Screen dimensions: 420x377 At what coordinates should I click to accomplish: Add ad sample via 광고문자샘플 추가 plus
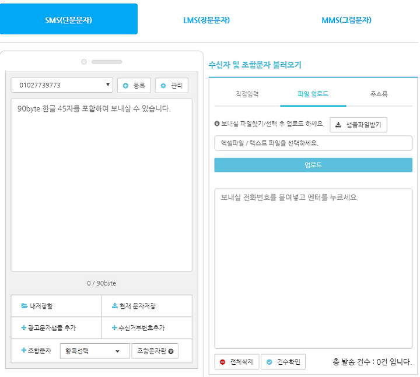(x=23, y=327)
